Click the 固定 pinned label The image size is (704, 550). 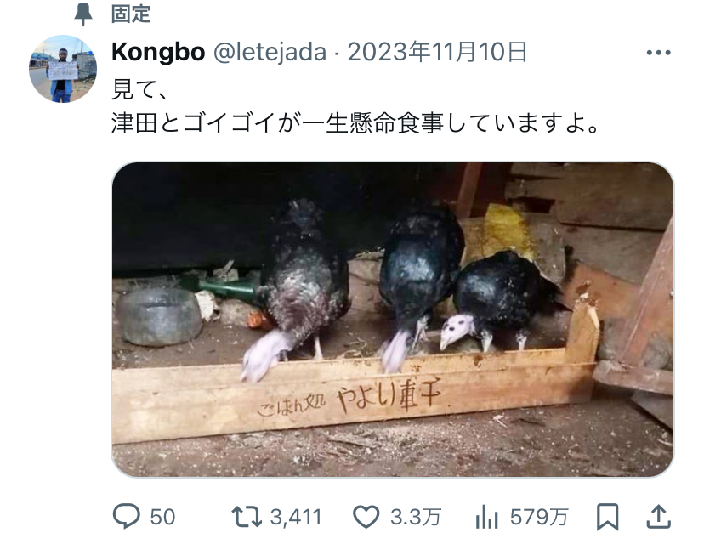131,14
